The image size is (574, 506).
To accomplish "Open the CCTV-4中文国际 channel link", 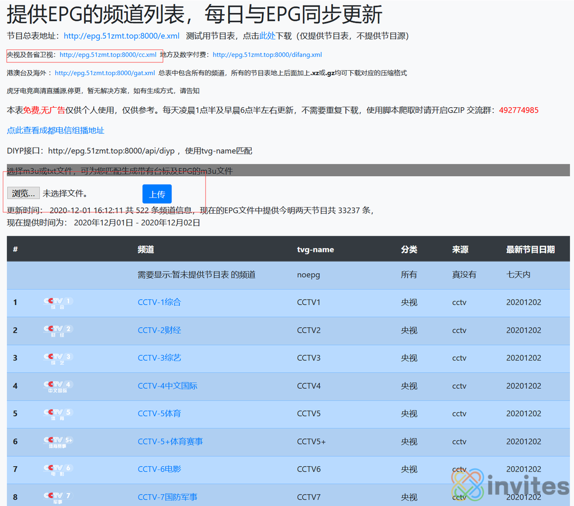I will tap(167, 386).
